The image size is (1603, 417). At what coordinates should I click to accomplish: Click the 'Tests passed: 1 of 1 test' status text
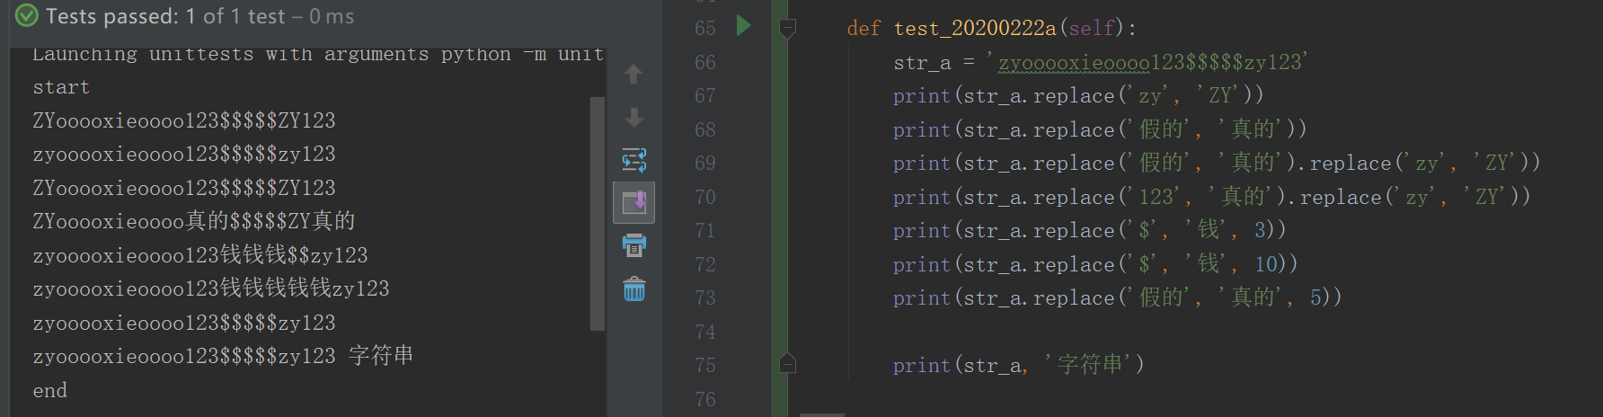[165, 16]
